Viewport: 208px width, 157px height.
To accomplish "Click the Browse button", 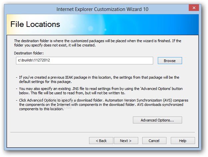I will click(170, 61).
